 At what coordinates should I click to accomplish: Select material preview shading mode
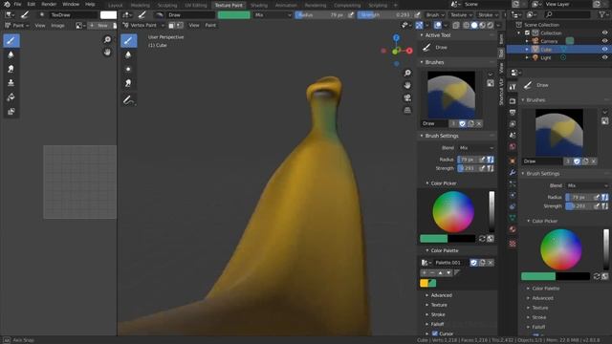click(482, 25)
